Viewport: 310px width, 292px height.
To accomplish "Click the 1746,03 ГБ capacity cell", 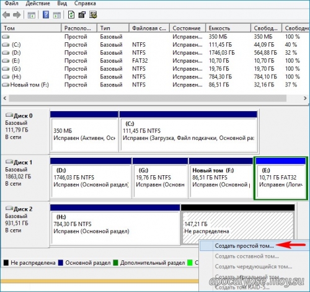I will (x=222, y=53).
